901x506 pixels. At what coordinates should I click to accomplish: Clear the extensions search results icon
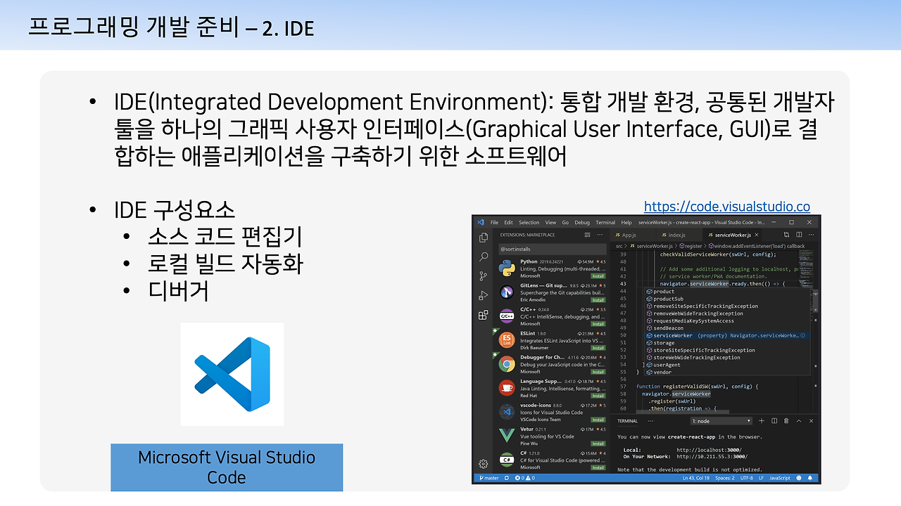587,235
